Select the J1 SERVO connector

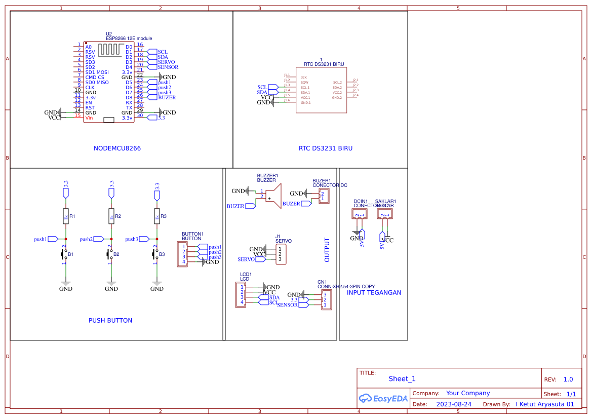pyautogui.click(x=281, y=254)
